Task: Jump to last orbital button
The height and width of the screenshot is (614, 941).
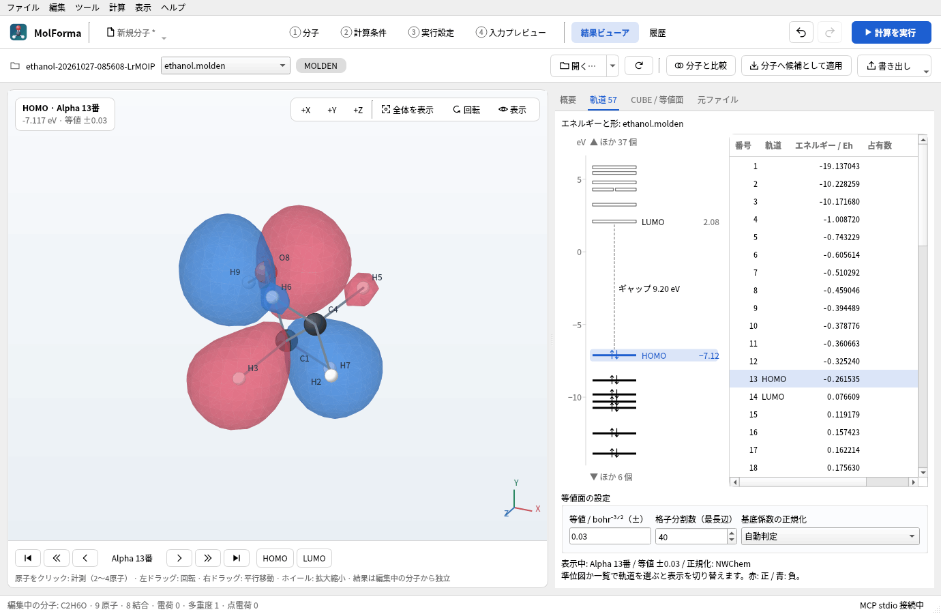Action: tap(237, 558)
